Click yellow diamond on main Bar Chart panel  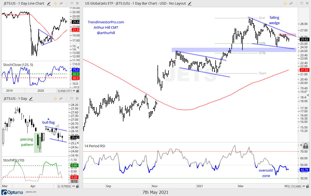click(x=285, y=3)
